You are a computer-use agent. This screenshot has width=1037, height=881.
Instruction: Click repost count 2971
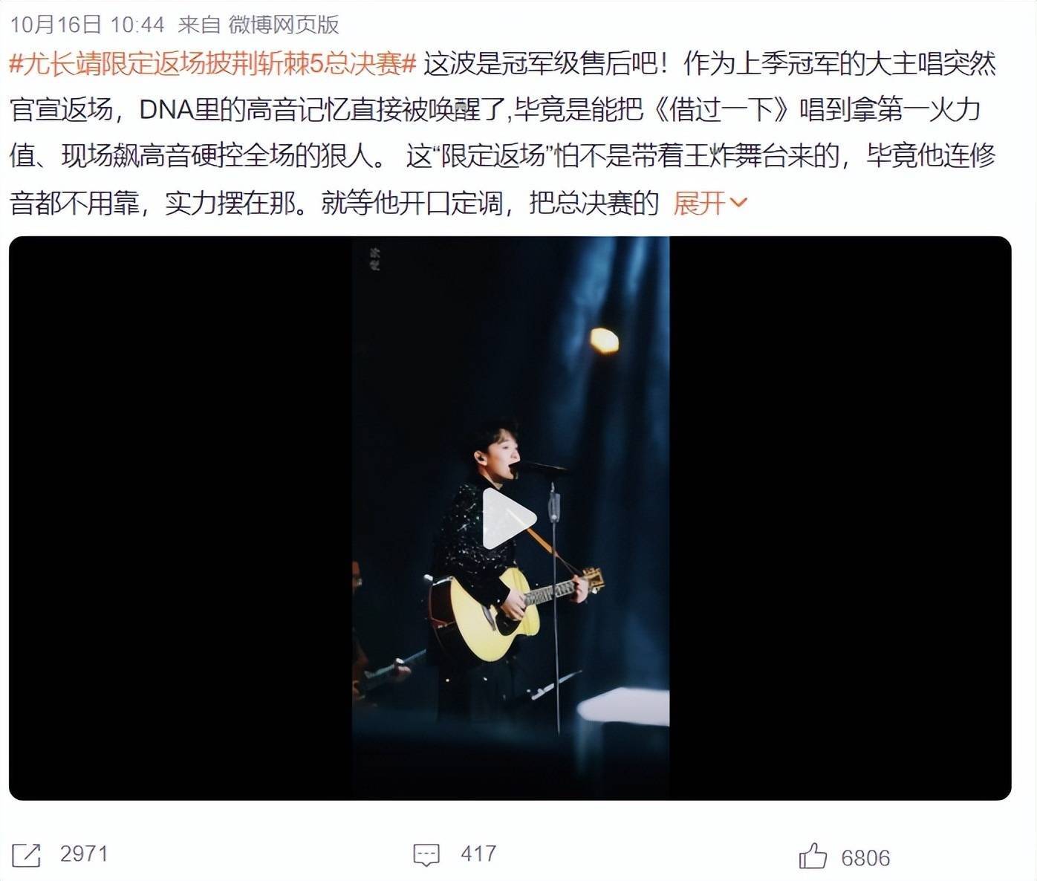(84, 854)
